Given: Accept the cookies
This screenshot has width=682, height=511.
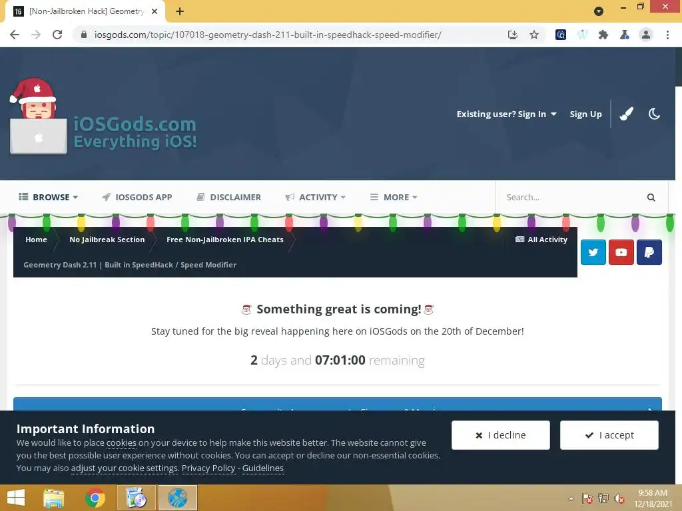Looking at the screenshot, I should coord(609,435).
